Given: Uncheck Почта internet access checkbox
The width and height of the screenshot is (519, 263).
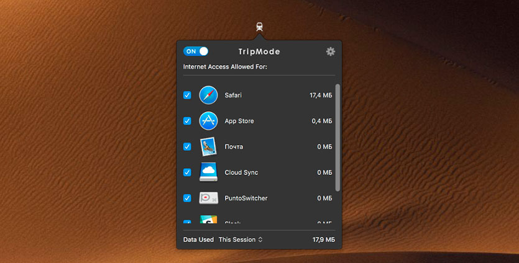Looking at the screenshot, I should pyautogui.click(x=187, y=147).
